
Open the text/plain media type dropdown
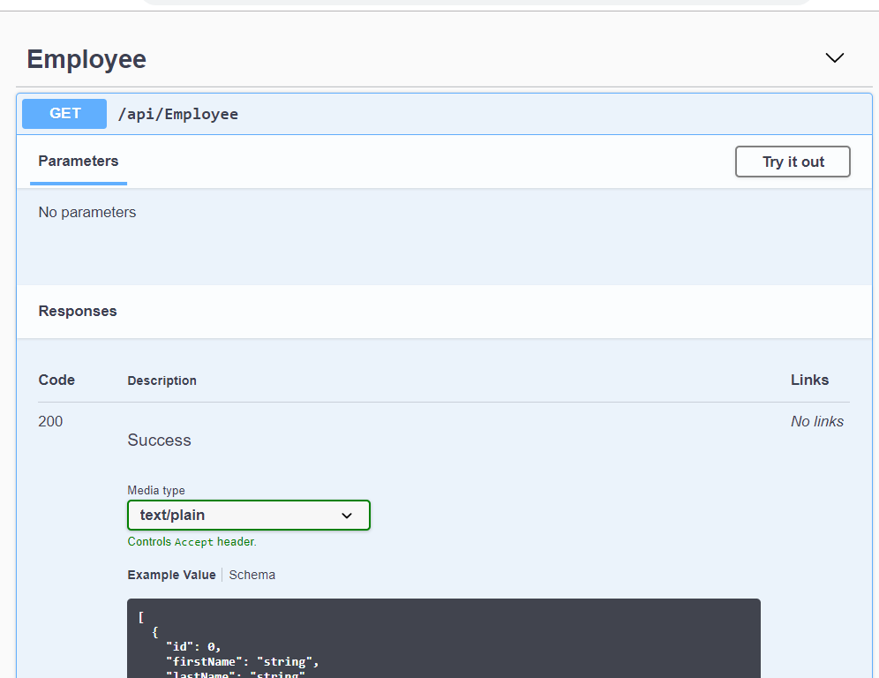click(x=248, y=515)
